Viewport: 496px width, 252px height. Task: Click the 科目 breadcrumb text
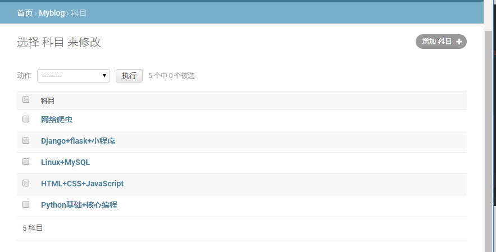click(x=79, y=13)
